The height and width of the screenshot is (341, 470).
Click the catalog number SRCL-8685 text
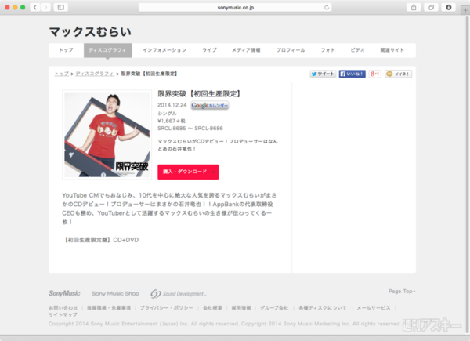click(x=172, y=129)
